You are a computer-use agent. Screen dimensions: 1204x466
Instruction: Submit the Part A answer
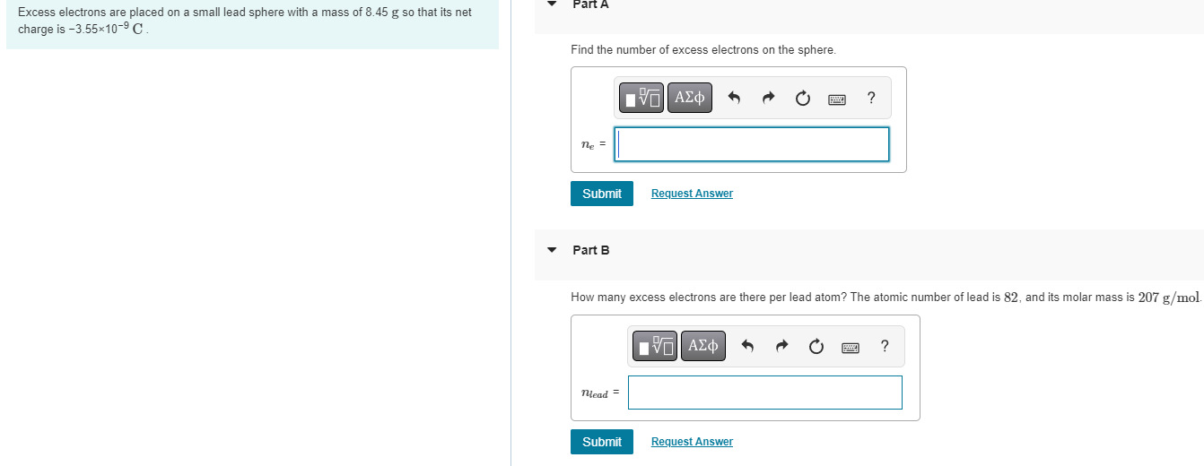click(x=602, y=194)
